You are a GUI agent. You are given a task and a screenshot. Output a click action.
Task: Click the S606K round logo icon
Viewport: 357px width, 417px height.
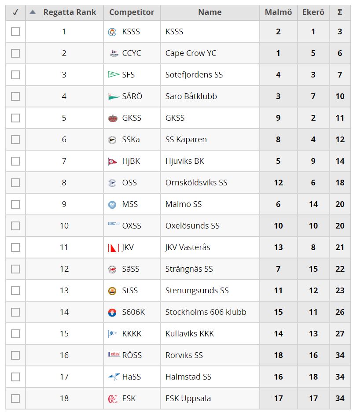(112, 312)
